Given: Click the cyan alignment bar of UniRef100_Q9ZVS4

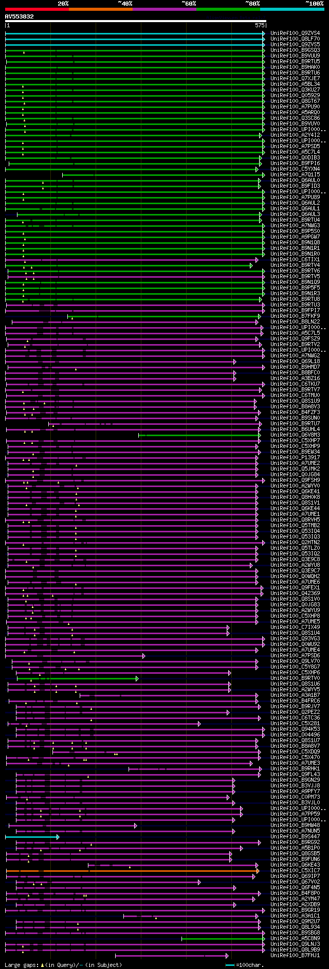Looking at the screenshot, I should click(x=135, y=33).
